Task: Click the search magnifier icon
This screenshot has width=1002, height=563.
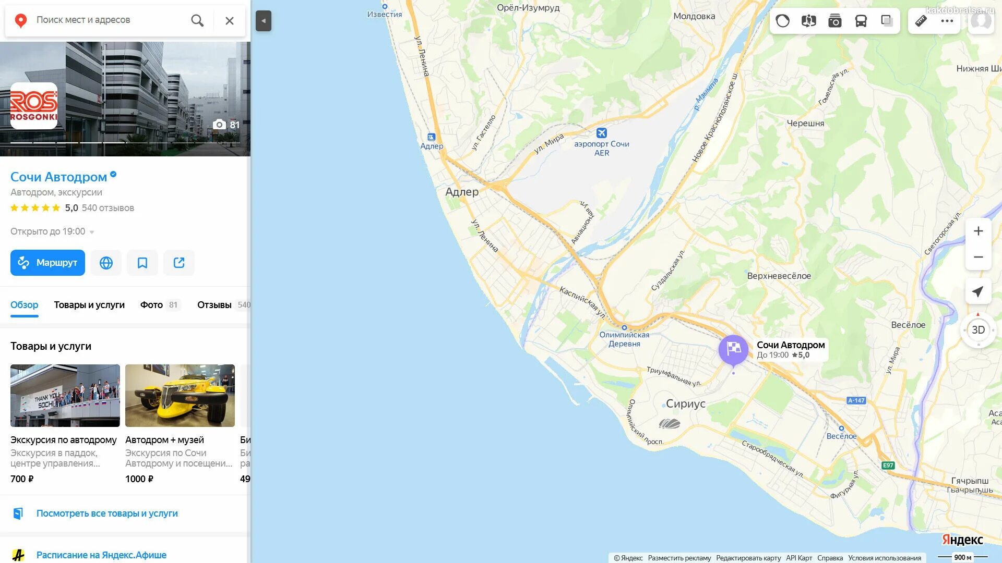Action: [x=197, y=20]
